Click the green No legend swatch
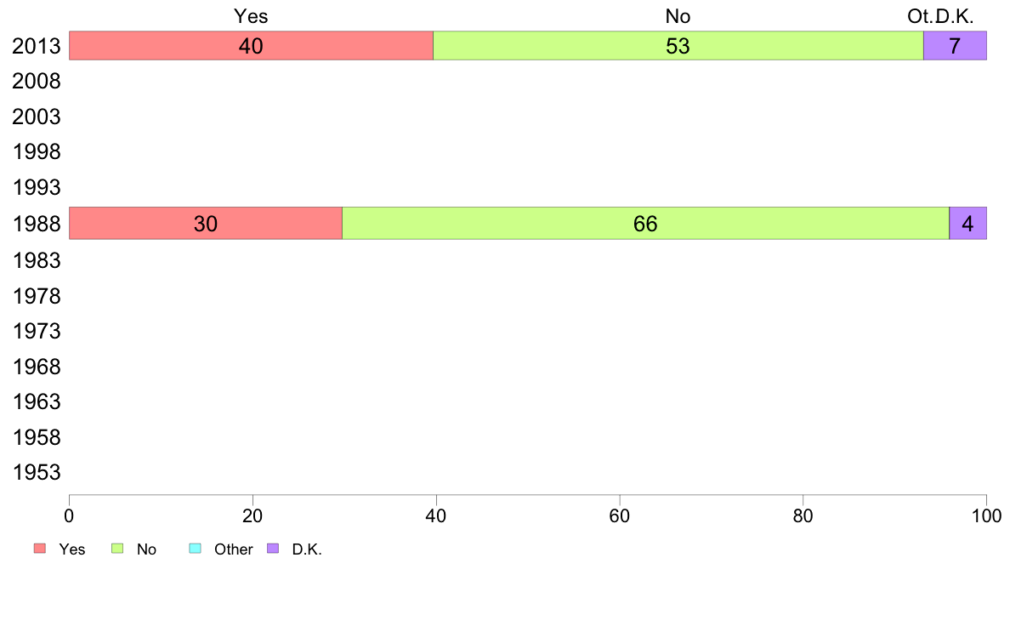Image resolution: width=1010 pixels, height=626 pixels. click(x=117, y=548)
